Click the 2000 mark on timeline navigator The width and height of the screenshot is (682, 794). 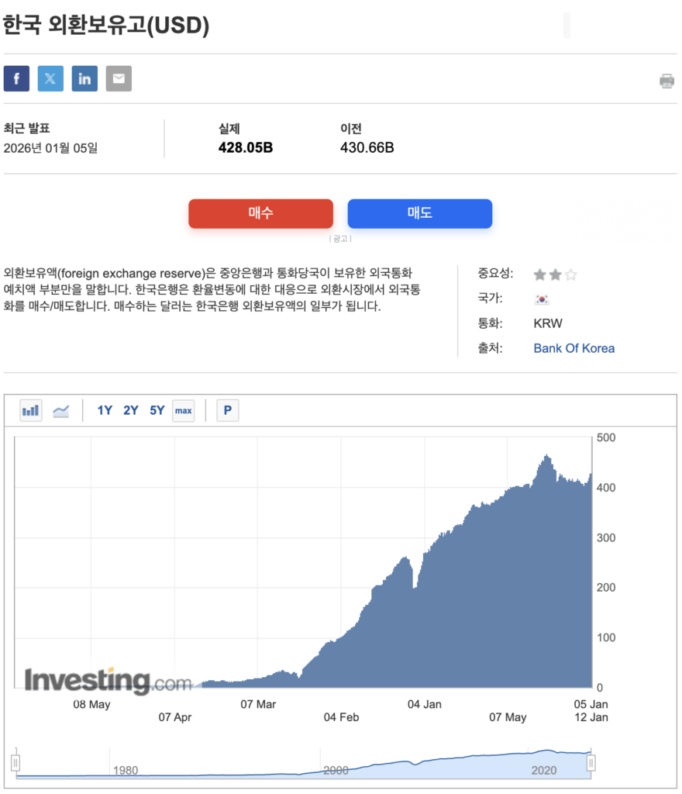(x=336, y=770)
